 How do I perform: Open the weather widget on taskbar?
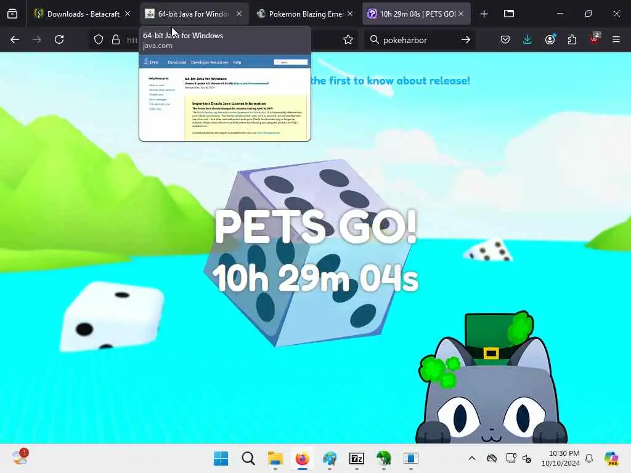[20, 458]
